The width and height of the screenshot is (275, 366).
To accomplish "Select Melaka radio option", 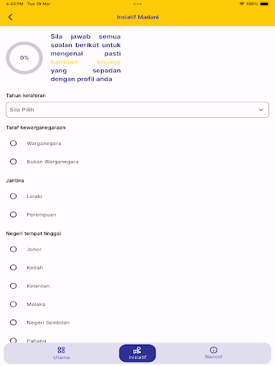I will click(14, 304).
